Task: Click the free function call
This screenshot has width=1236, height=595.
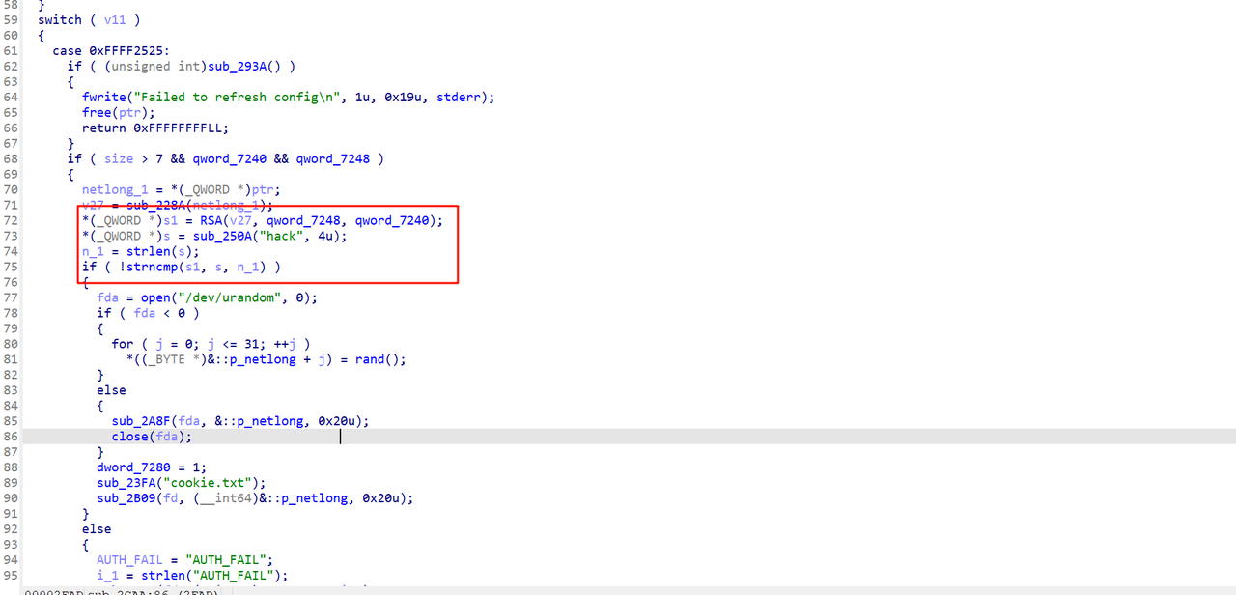Action: 97,112
